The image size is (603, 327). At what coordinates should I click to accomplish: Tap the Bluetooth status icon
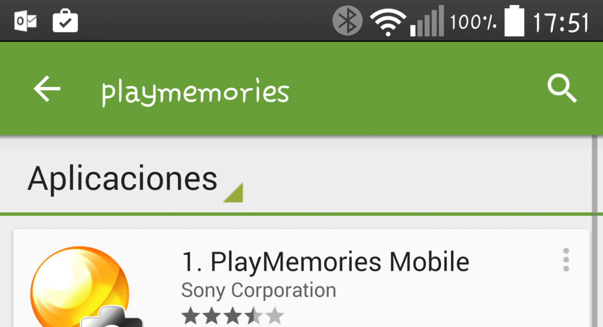click(x=347, y=21)
